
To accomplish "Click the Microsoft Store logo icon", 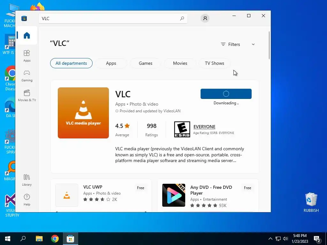I will click(x=24, y=18).
